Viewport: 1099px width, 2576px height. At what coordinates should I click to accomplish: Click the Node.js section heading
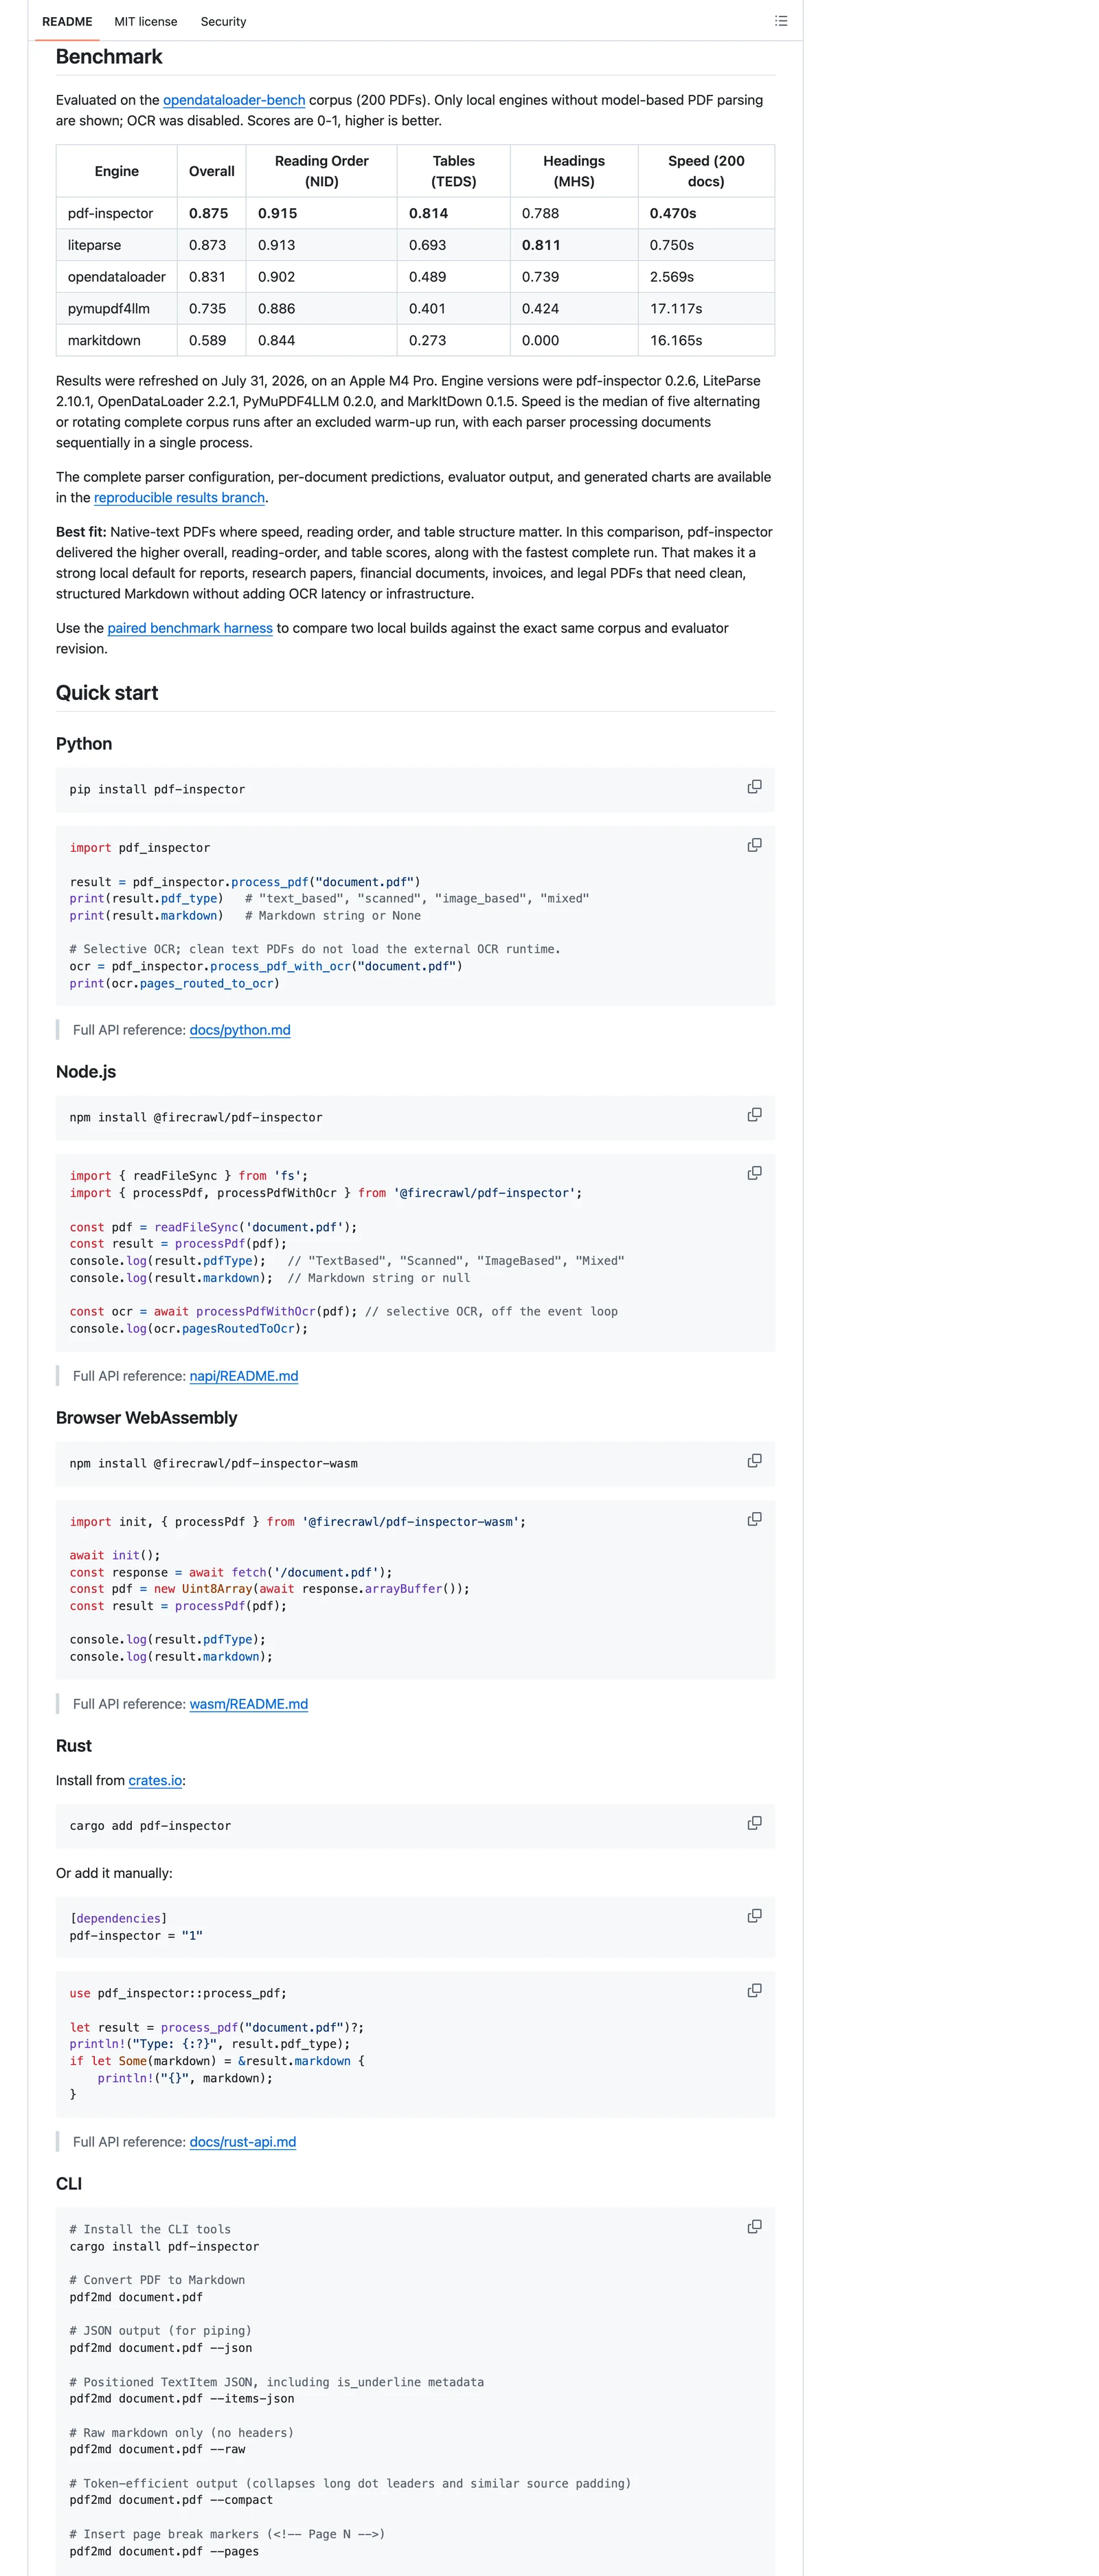[86, 1072]
